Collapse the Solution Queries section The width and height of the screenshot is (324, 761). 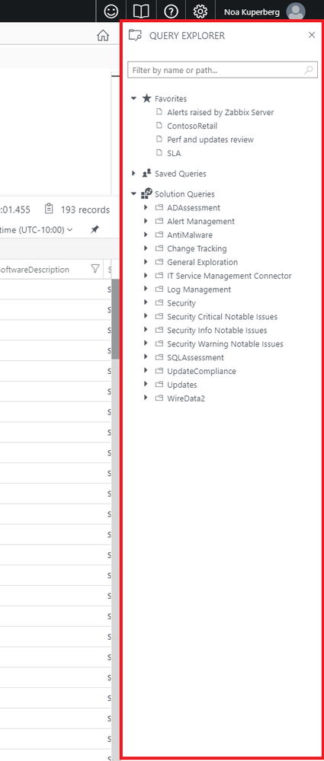(x=134, y=193)
